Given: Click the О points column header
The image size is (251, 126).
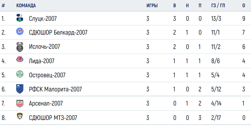Looking at the screenshot, I should click(x=244, y=5).
